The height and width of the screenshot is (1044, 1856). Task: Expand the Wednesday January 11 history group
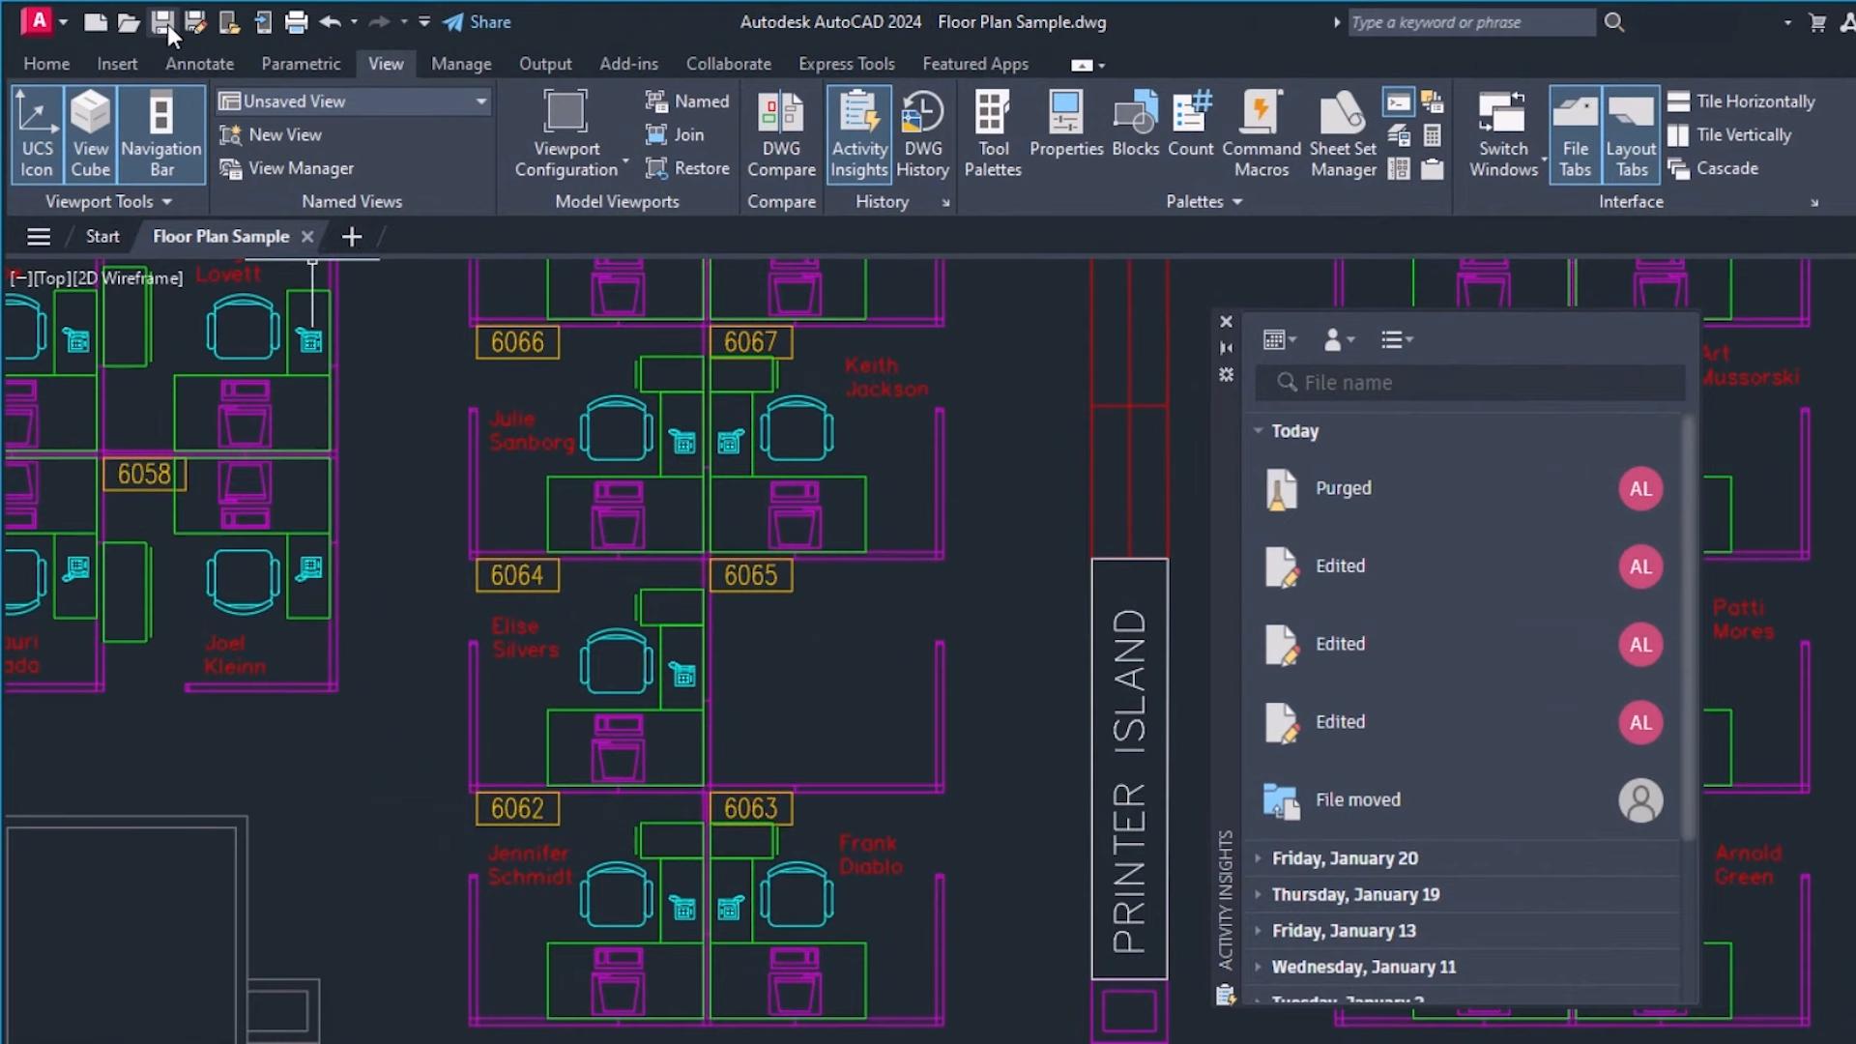tap(1259, 967)
